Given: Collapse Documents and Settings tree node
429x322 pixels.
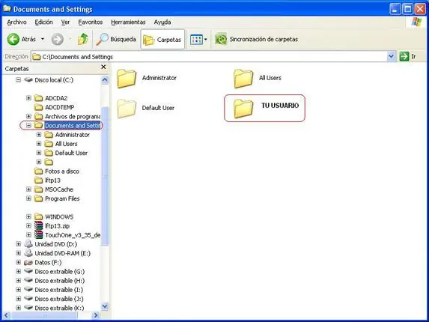Looking at the screenshot, I should coord(28,126).
